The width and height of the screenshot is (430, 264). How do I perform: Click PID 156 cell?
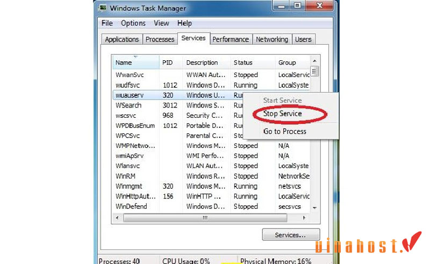pyautogui.click(x=168, y=196)
